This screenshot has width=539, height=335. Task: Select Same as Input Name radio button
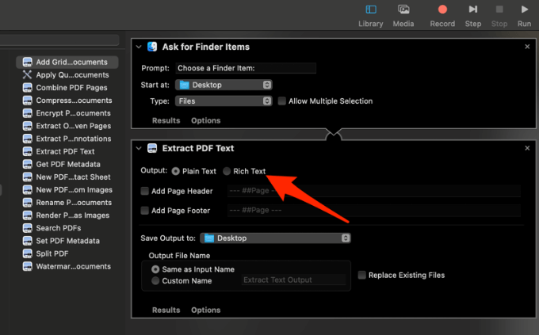click(155, 269)
